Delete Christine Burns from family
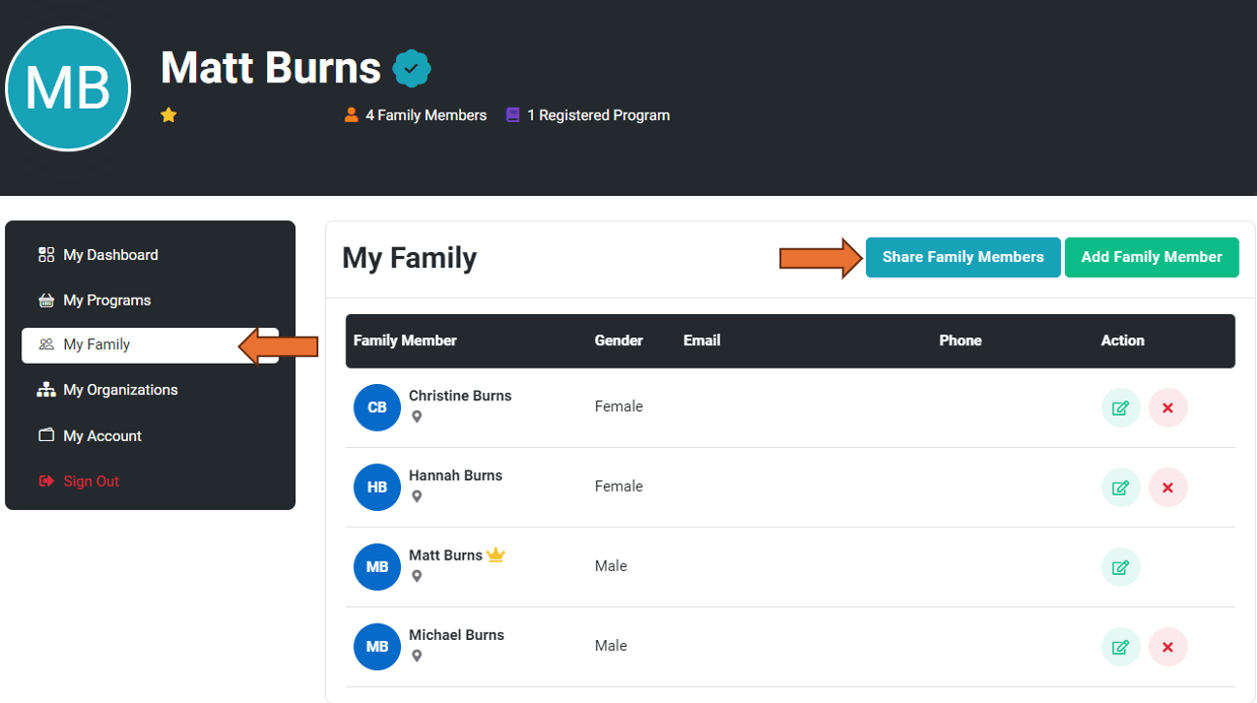Viewport: 1257px width, 703px height. click(1168, 408)
